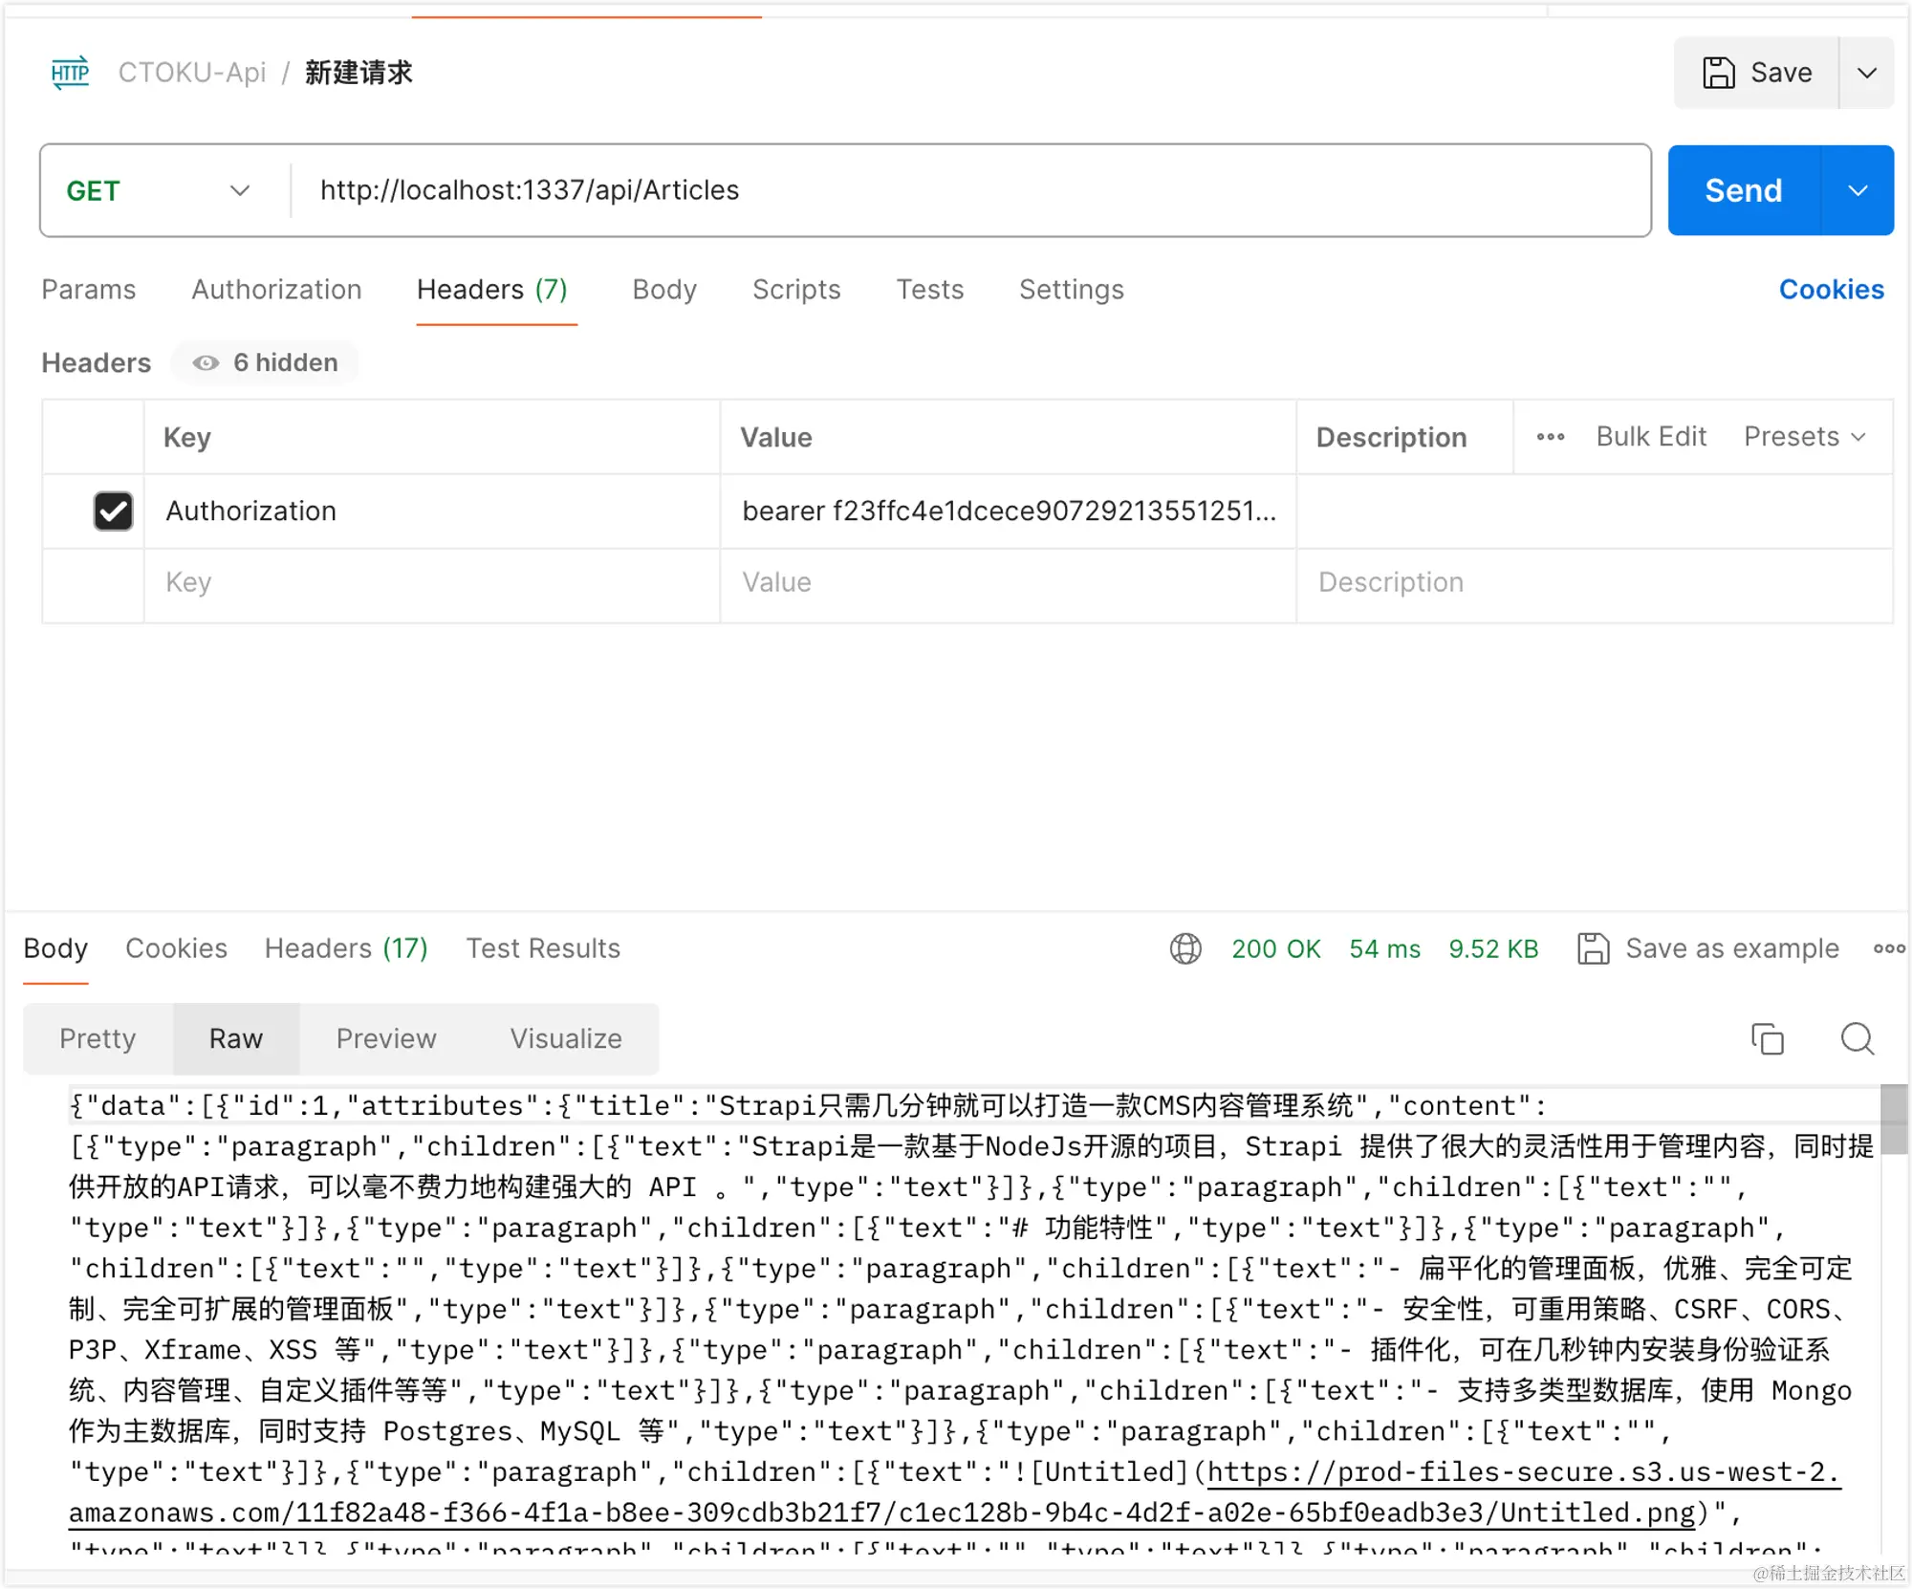
Task: Select the Pretty response view
Action: pyautogui.click(x=97, y=1038)
